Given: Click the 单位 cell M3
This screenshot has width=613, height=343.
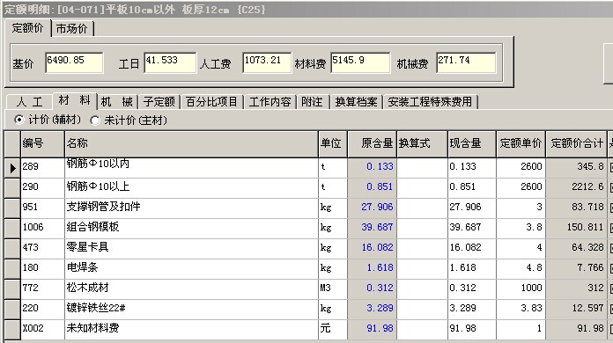Looking at the screenshot, I should pos(333,288).
